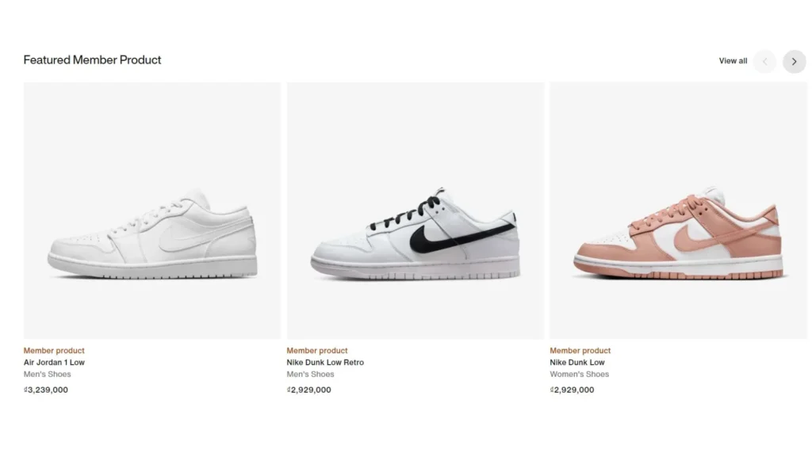Click the previous arrow carousel button
812x456 pixels.
pos(765,62)
